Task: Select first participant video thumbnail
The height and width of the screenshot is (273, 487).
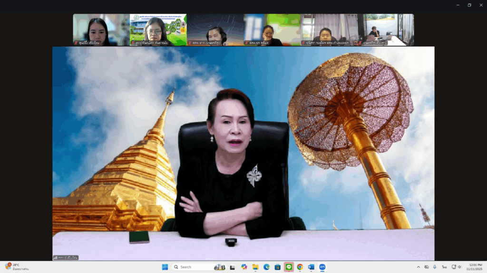Action: pos(101,29)
